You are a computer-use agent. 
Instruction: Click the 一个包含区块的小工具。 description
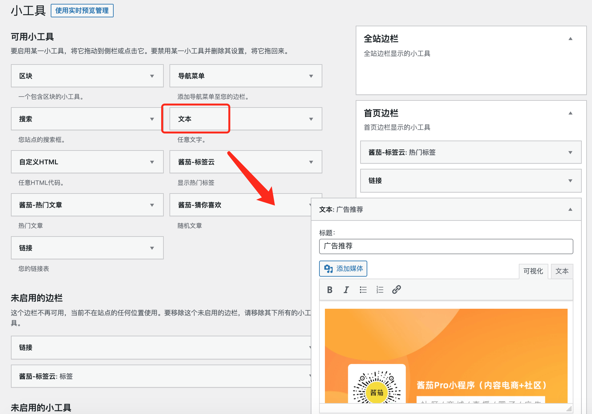coord(51,97)
